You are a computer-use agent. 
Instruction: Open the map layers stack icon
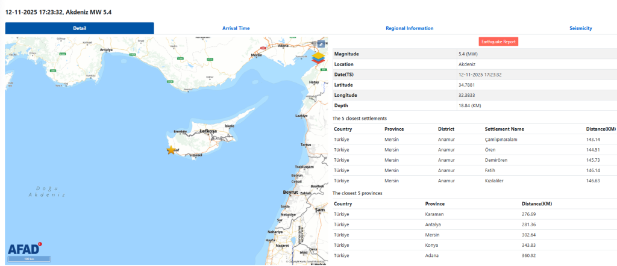318,58
